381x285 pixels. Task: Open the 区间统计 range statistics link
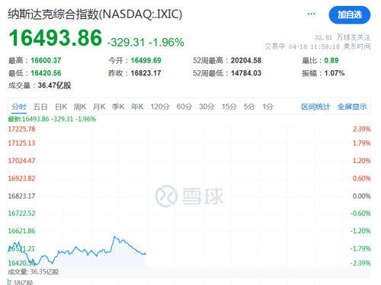pyautogui.click(x=315, y=107)
